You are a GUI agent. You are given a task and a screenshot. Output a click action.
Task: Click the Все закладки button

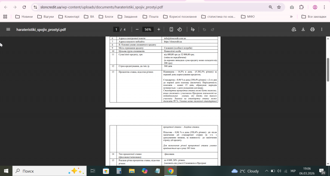pyautogui.click(x=314, y=17)
